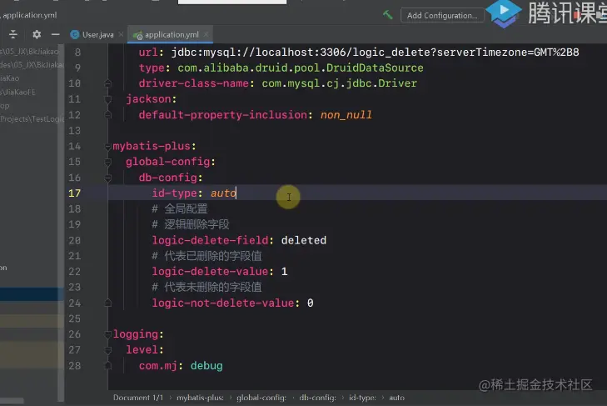Viewport: 607px width, 406px height.
Task: Place cursor on the auto value
Action: click(223, 193)
